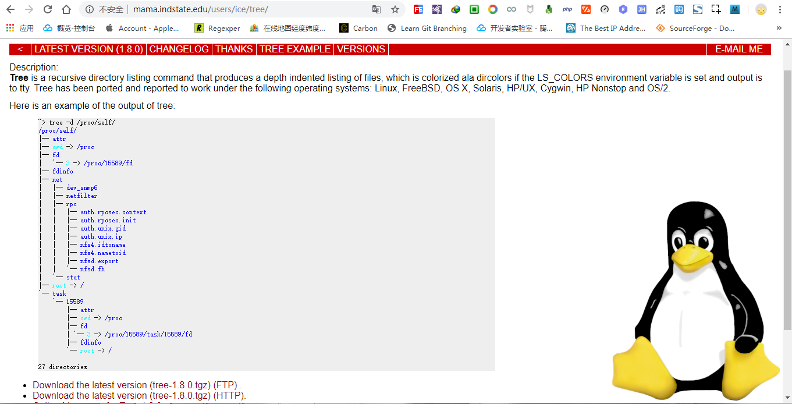Image resolution: width=792 pixels, height=404 pixels.
Task: Open the green square extension icon
Action: tap(474, 9)
